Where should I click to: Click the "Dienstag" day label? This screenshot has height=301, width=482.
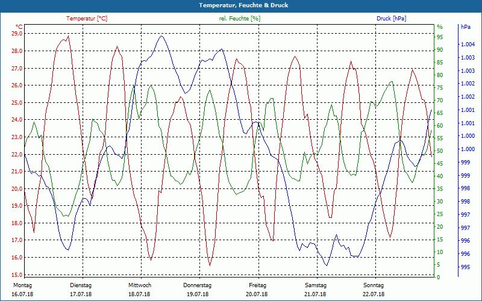[81, 285]
